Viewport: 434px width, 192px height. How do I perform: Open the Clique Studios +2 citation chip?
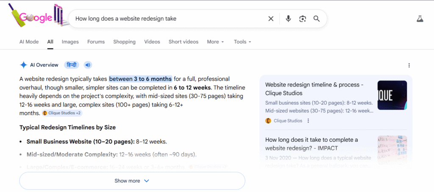pos(62,113)
